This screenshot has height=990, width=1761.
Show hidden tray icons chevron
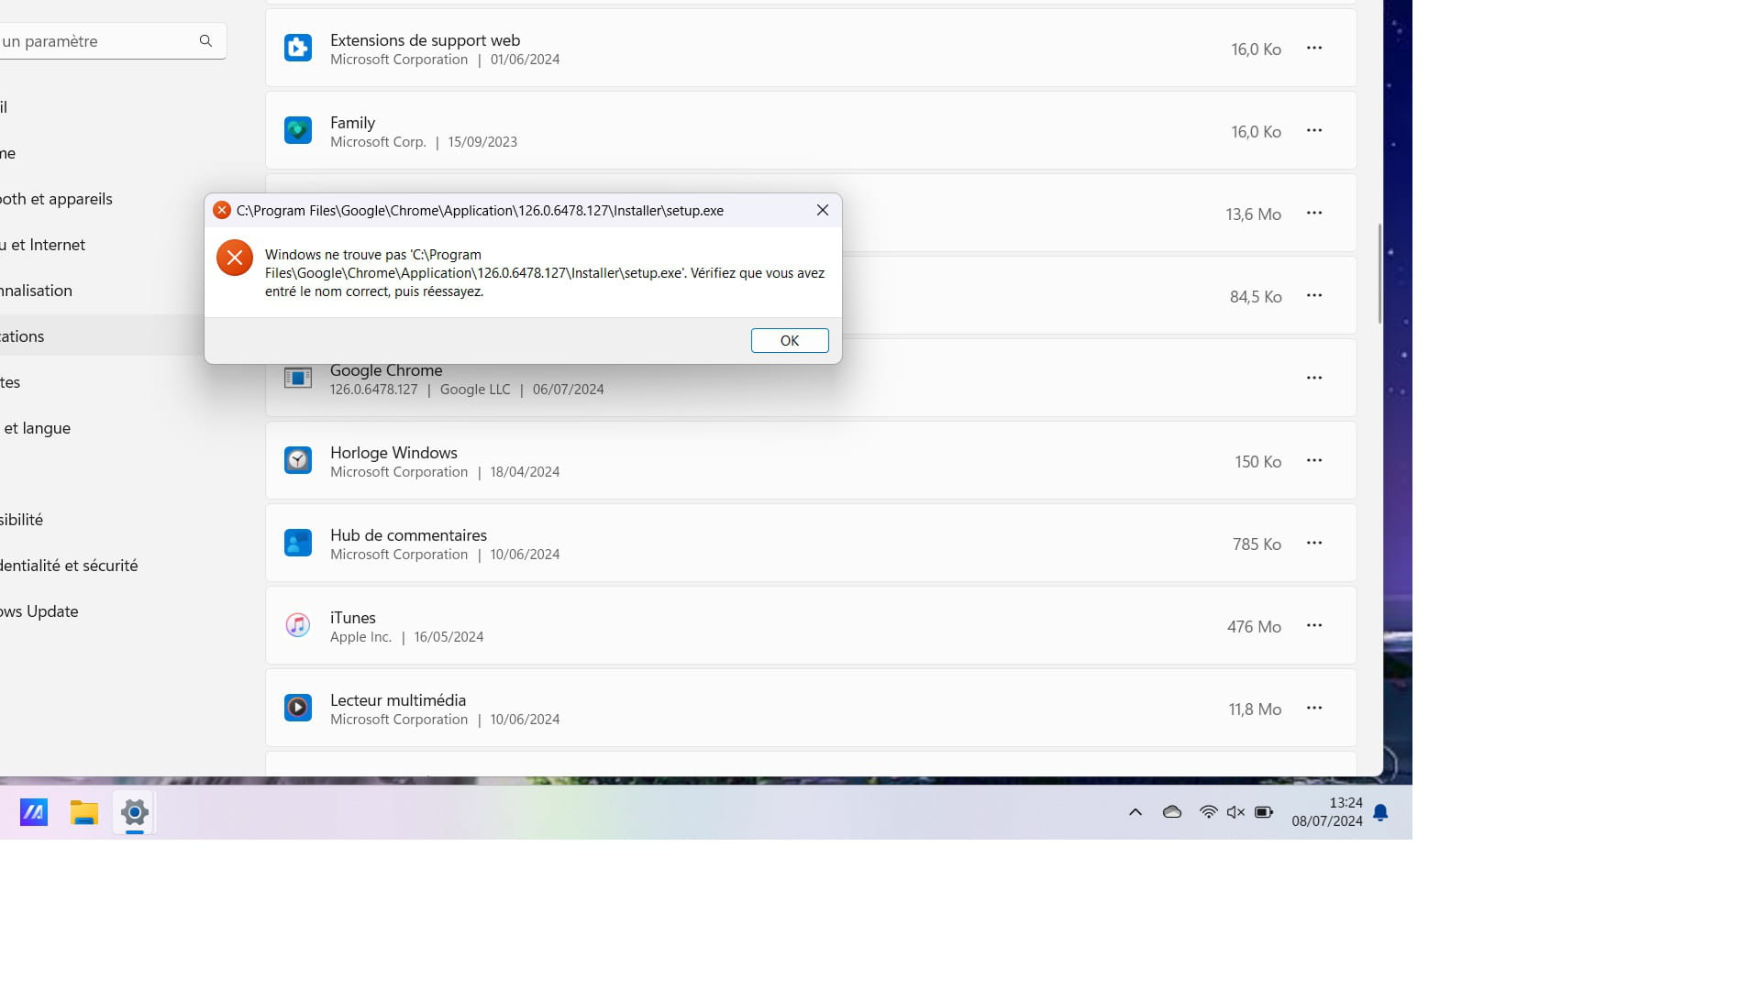click(1135, 812)
